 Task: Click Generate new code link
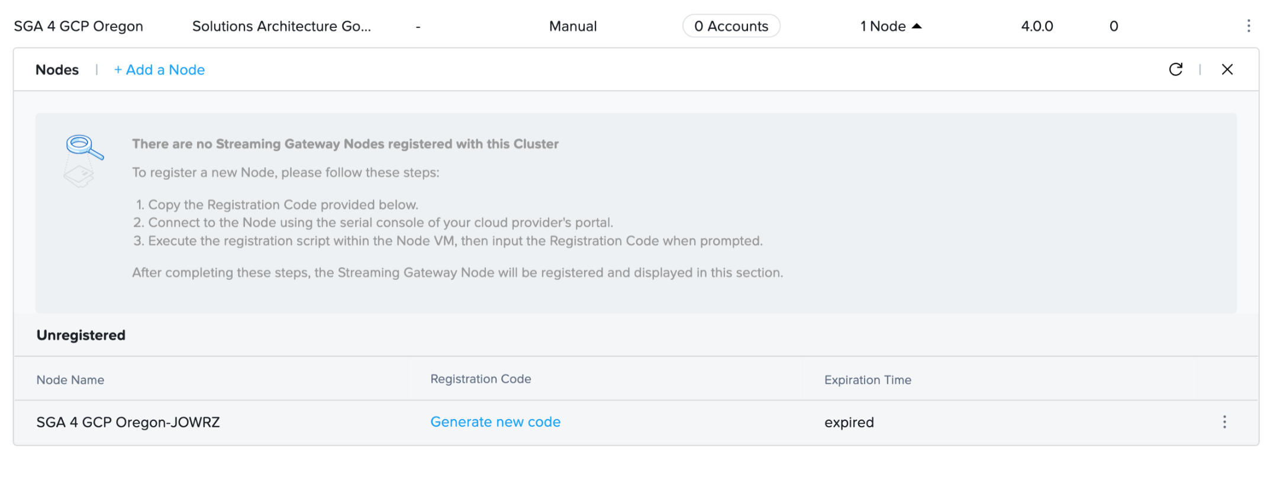pyautogui.click(x=495, y=422)
